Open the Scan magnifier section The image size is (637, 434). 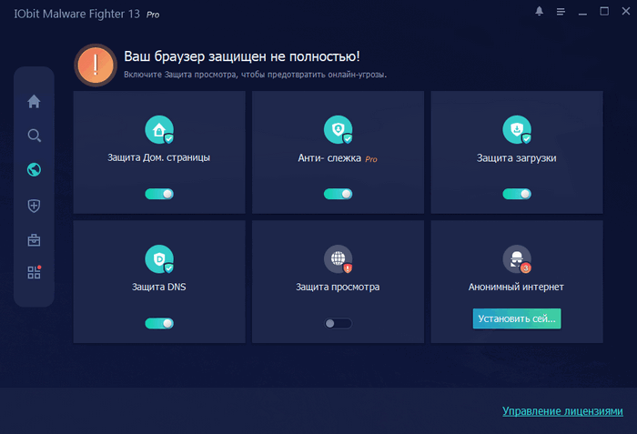point(35,136)
